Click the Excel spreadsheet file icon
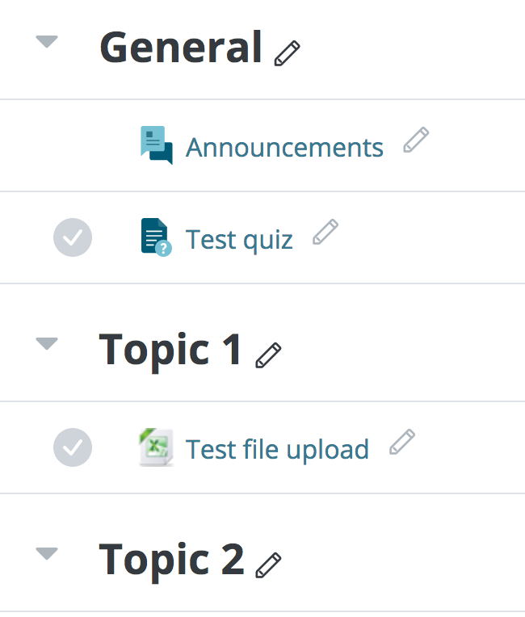 [x=156, y=447]
